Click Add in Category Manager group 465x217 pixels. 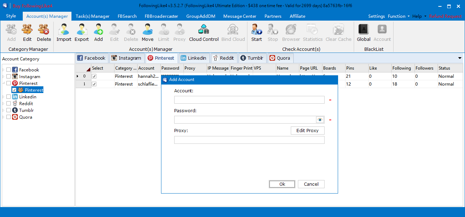11,33
